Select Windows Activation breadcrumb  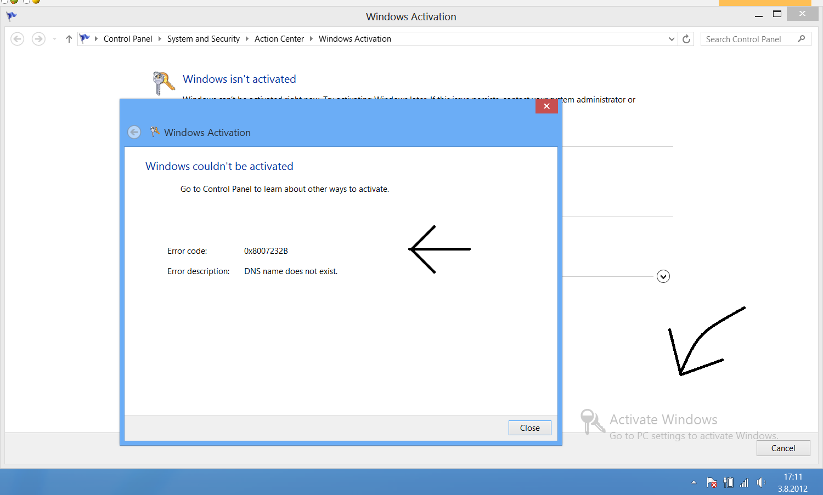point(355,39)
